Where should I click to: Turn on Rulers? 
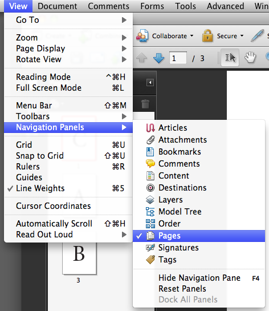pyautogui.click(x=68, y=167)
